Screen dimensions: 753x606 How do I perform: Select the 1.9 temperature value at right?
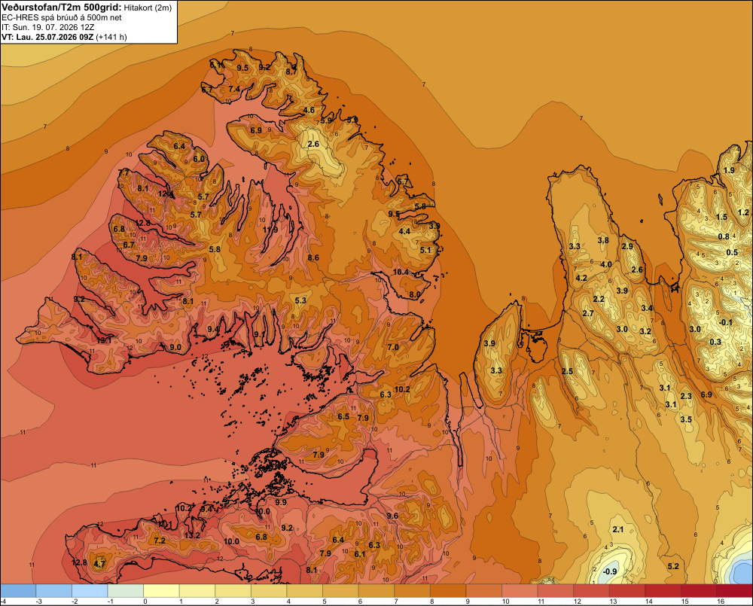click(729, 170)
